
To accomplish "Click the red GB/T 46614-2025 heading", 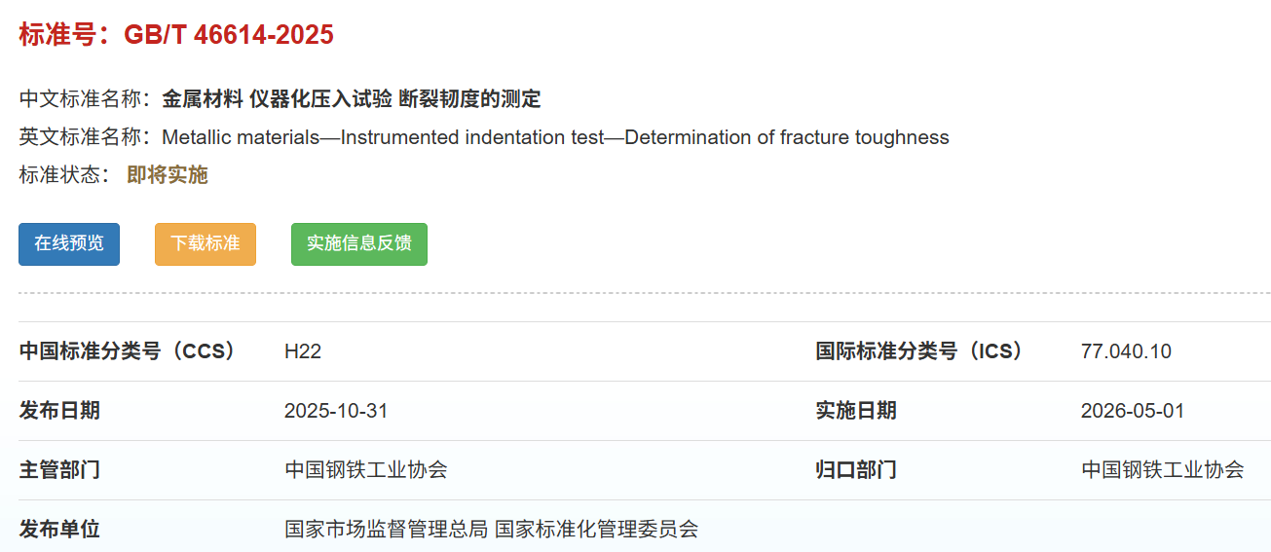I will tap(176, 35).
